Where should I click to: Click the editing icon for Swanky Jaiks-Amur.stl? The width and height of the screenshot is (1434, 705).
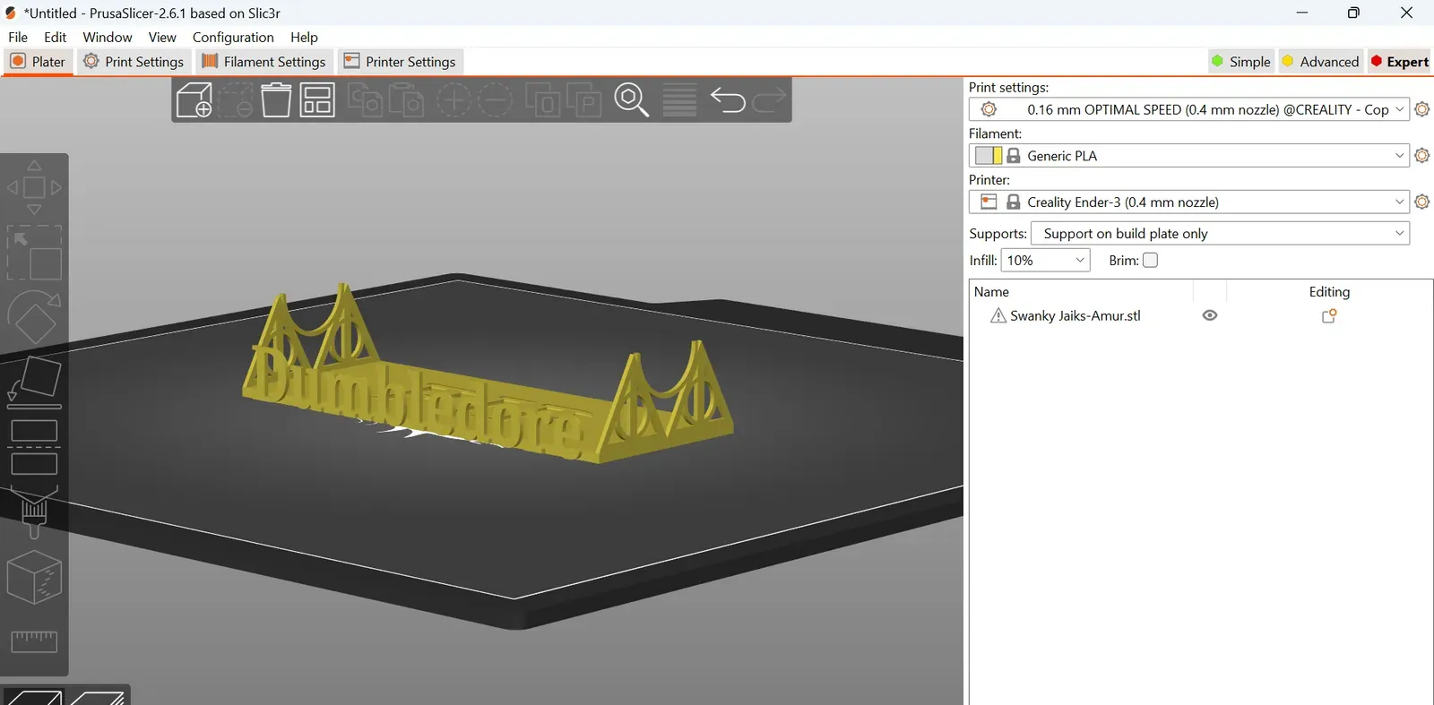pyautogui.click(x=1329, y=315)
